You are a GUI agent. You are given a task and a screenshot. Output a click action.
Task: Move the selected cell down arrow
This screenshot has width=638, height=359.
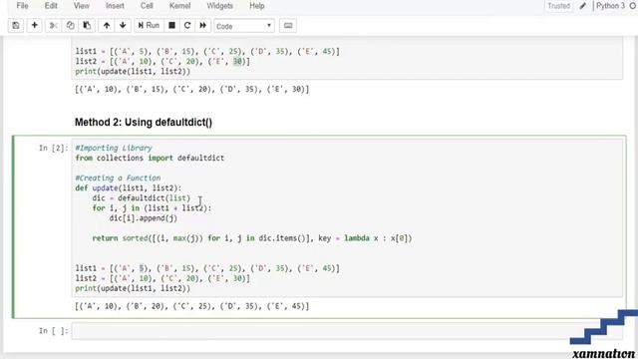[x=123, y=26]
